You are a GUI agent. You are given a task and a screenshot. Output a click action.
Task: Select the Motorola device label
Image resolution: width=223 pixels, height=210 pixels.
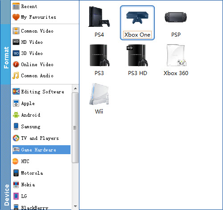coord(32,173)
